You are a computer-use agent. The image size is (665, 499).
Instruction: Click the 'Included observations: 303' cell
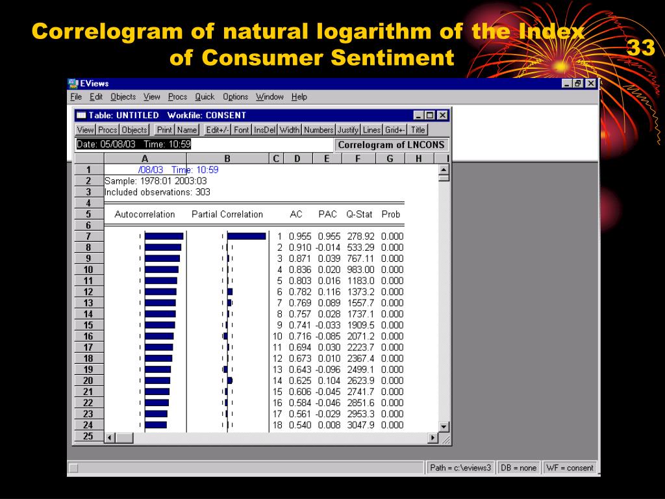pyautogui.click(x=157, y=192)
